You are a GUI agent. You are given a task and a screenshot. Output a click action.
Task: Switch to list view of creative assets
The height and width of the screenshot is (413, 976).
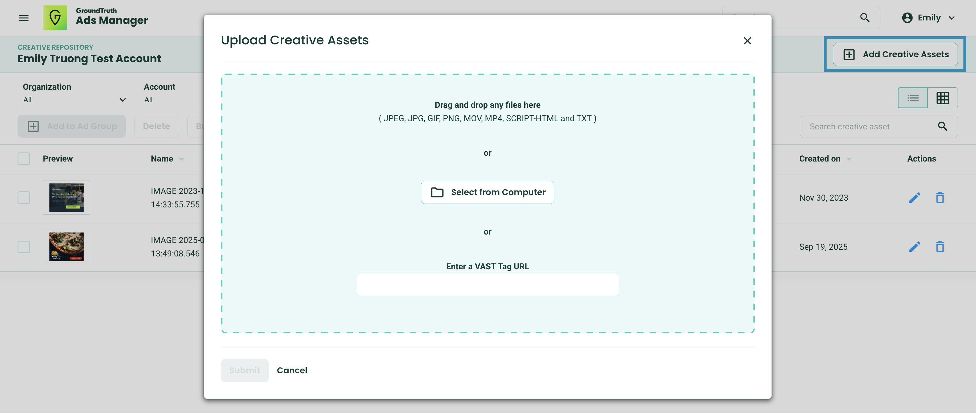point(913,98)
